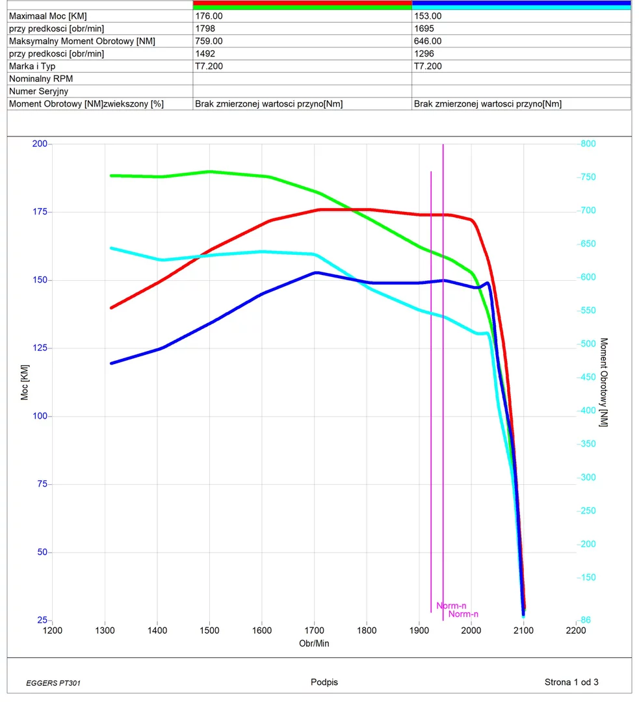
Task: Click the 646.00 maximum torque value
Action: [x=428, y=41]
